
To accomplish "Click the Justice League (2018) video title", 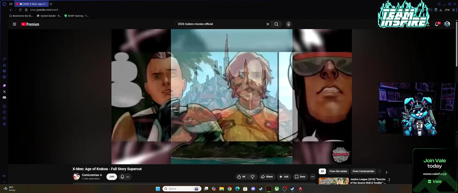I will [368, 181].
